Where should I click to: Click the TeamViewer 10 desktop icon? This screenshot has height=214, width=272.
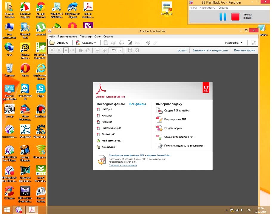coord(25,92)
